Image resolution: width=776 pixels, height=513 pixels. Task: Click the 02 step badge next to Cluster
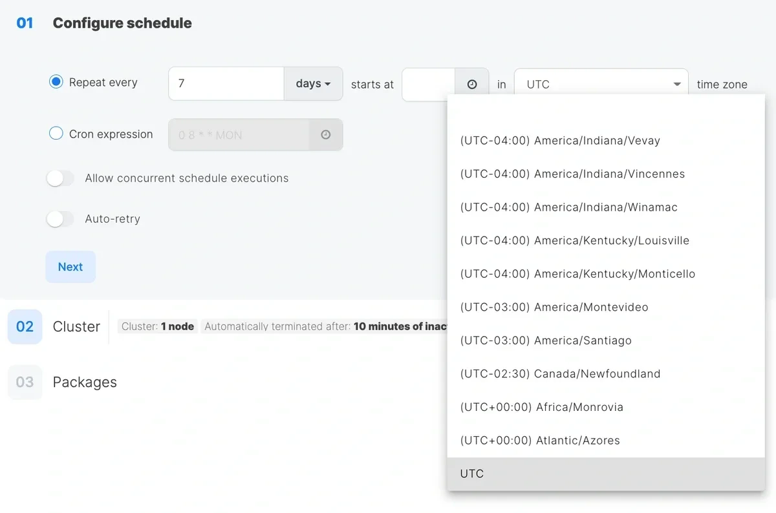tap(24, 326)
